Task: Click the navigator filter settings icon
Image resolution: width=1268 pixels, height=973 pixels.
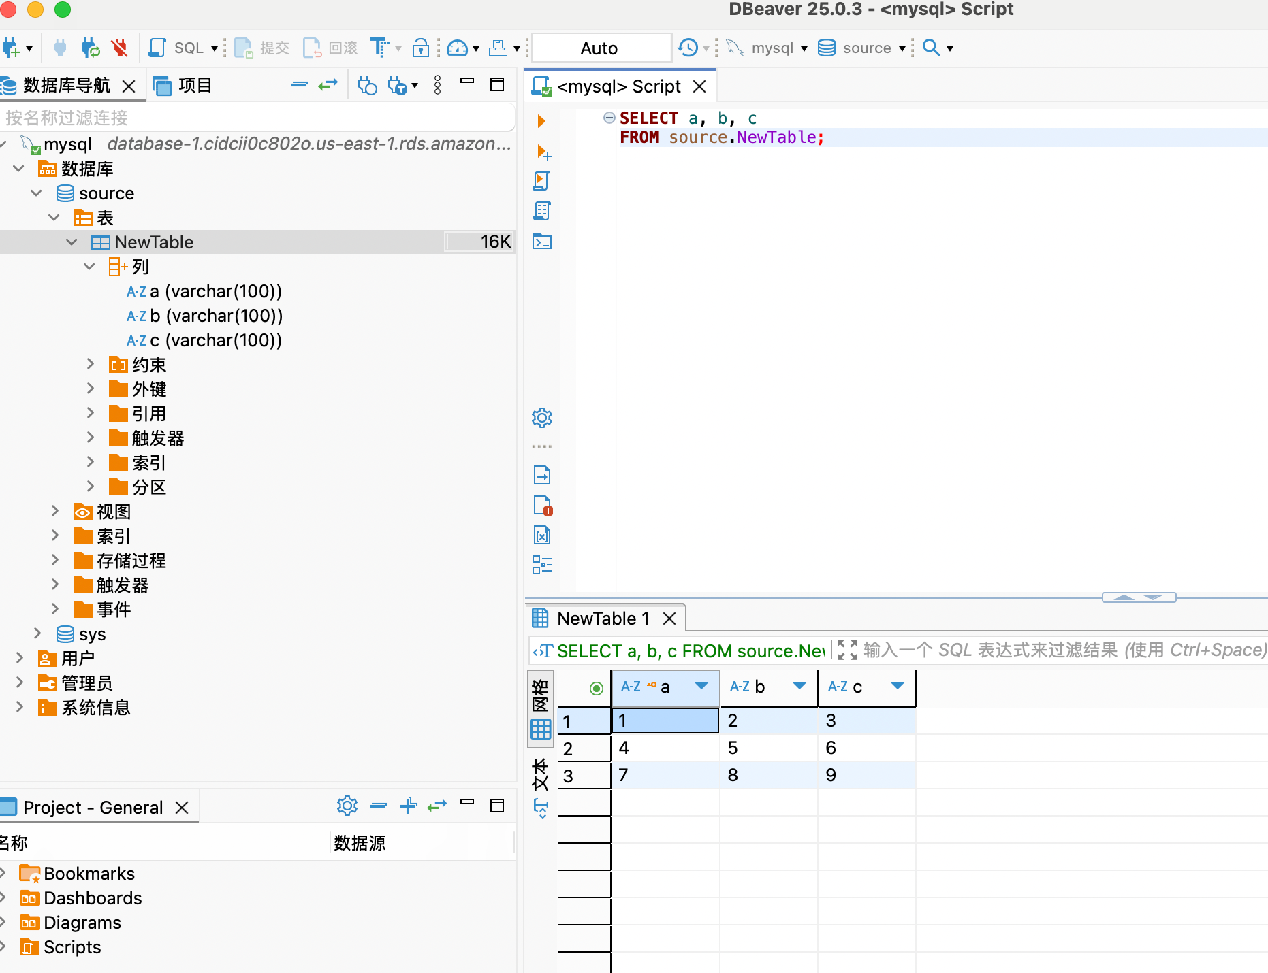Action: click(x=398, y=86)
